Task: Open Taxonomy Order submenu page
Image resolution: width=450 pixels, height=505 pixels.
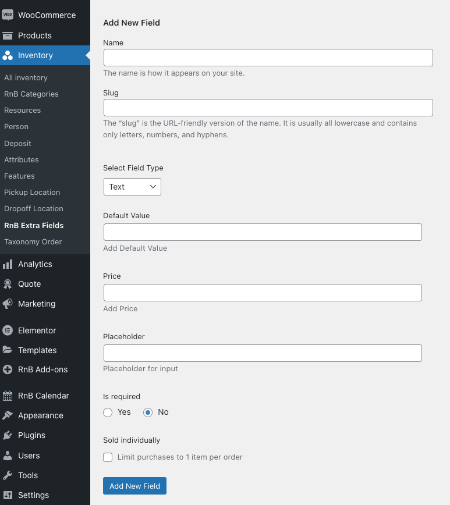Action: point(33,241)
